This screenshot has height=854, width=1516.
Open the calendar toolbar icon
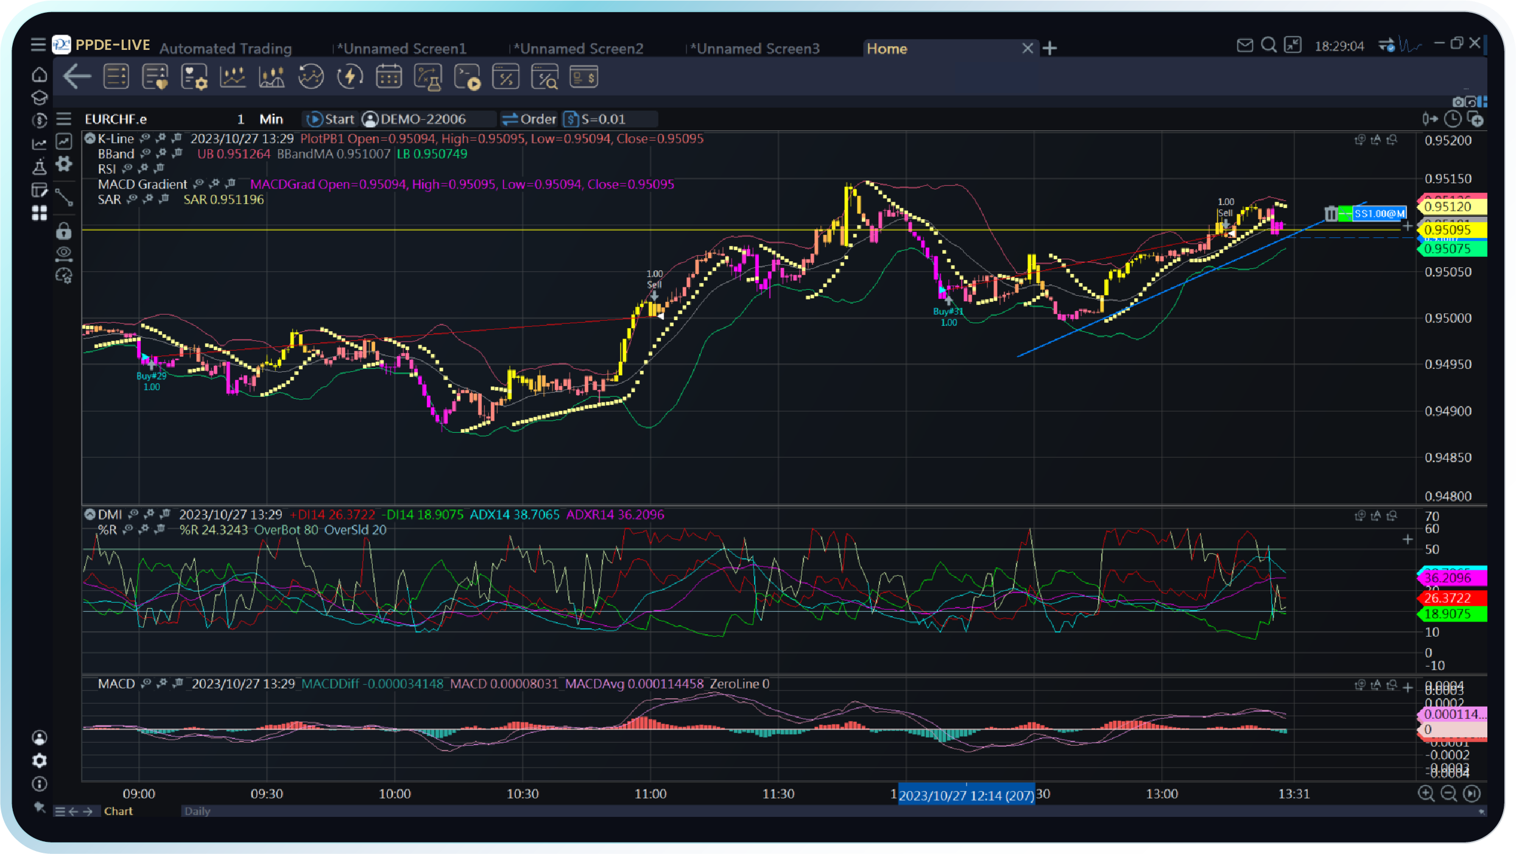pyautogui.click(x=389, y=77)
